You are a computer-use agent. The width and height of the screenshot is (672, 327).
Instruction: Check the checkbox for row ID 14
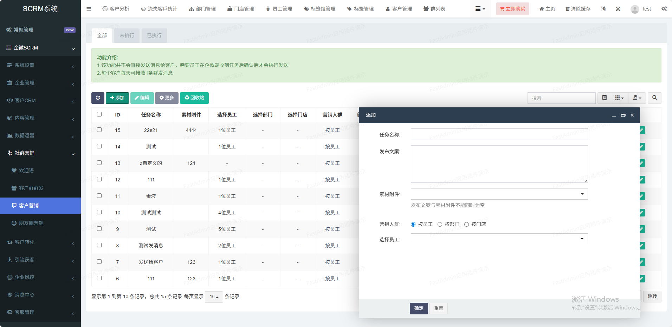pyautogui.click(x=99, y=146)
